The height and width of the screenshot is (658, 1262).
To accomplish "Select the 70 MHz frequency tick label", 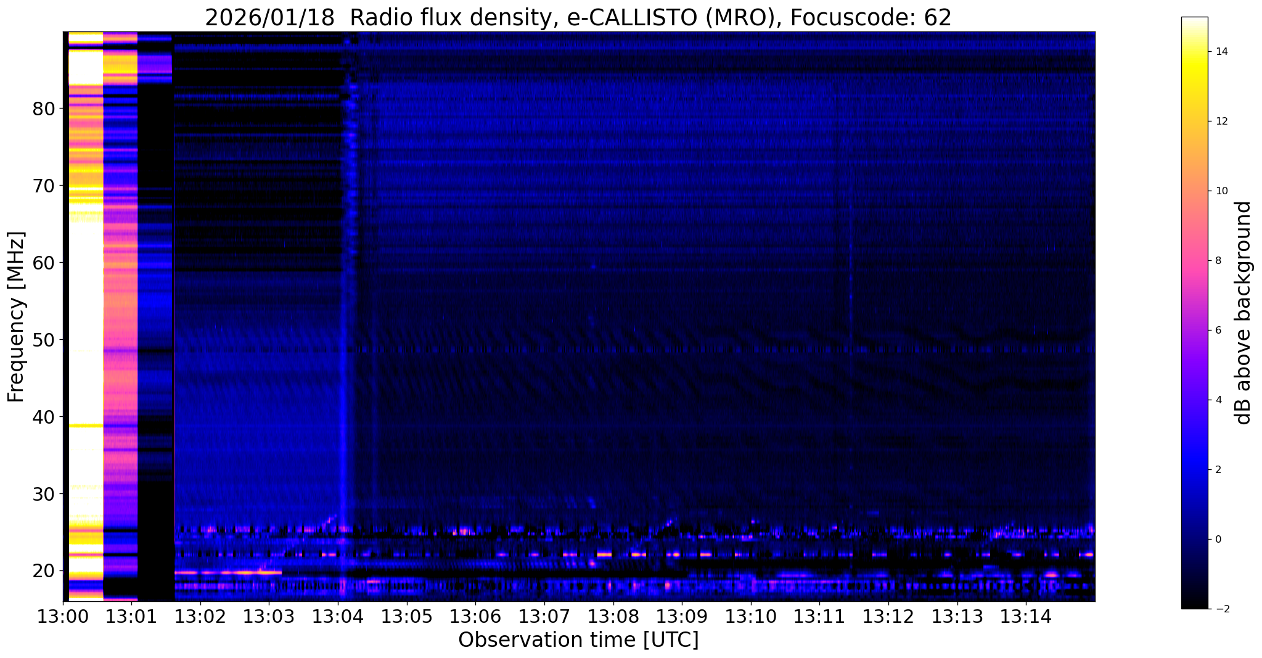I will 44,186.
